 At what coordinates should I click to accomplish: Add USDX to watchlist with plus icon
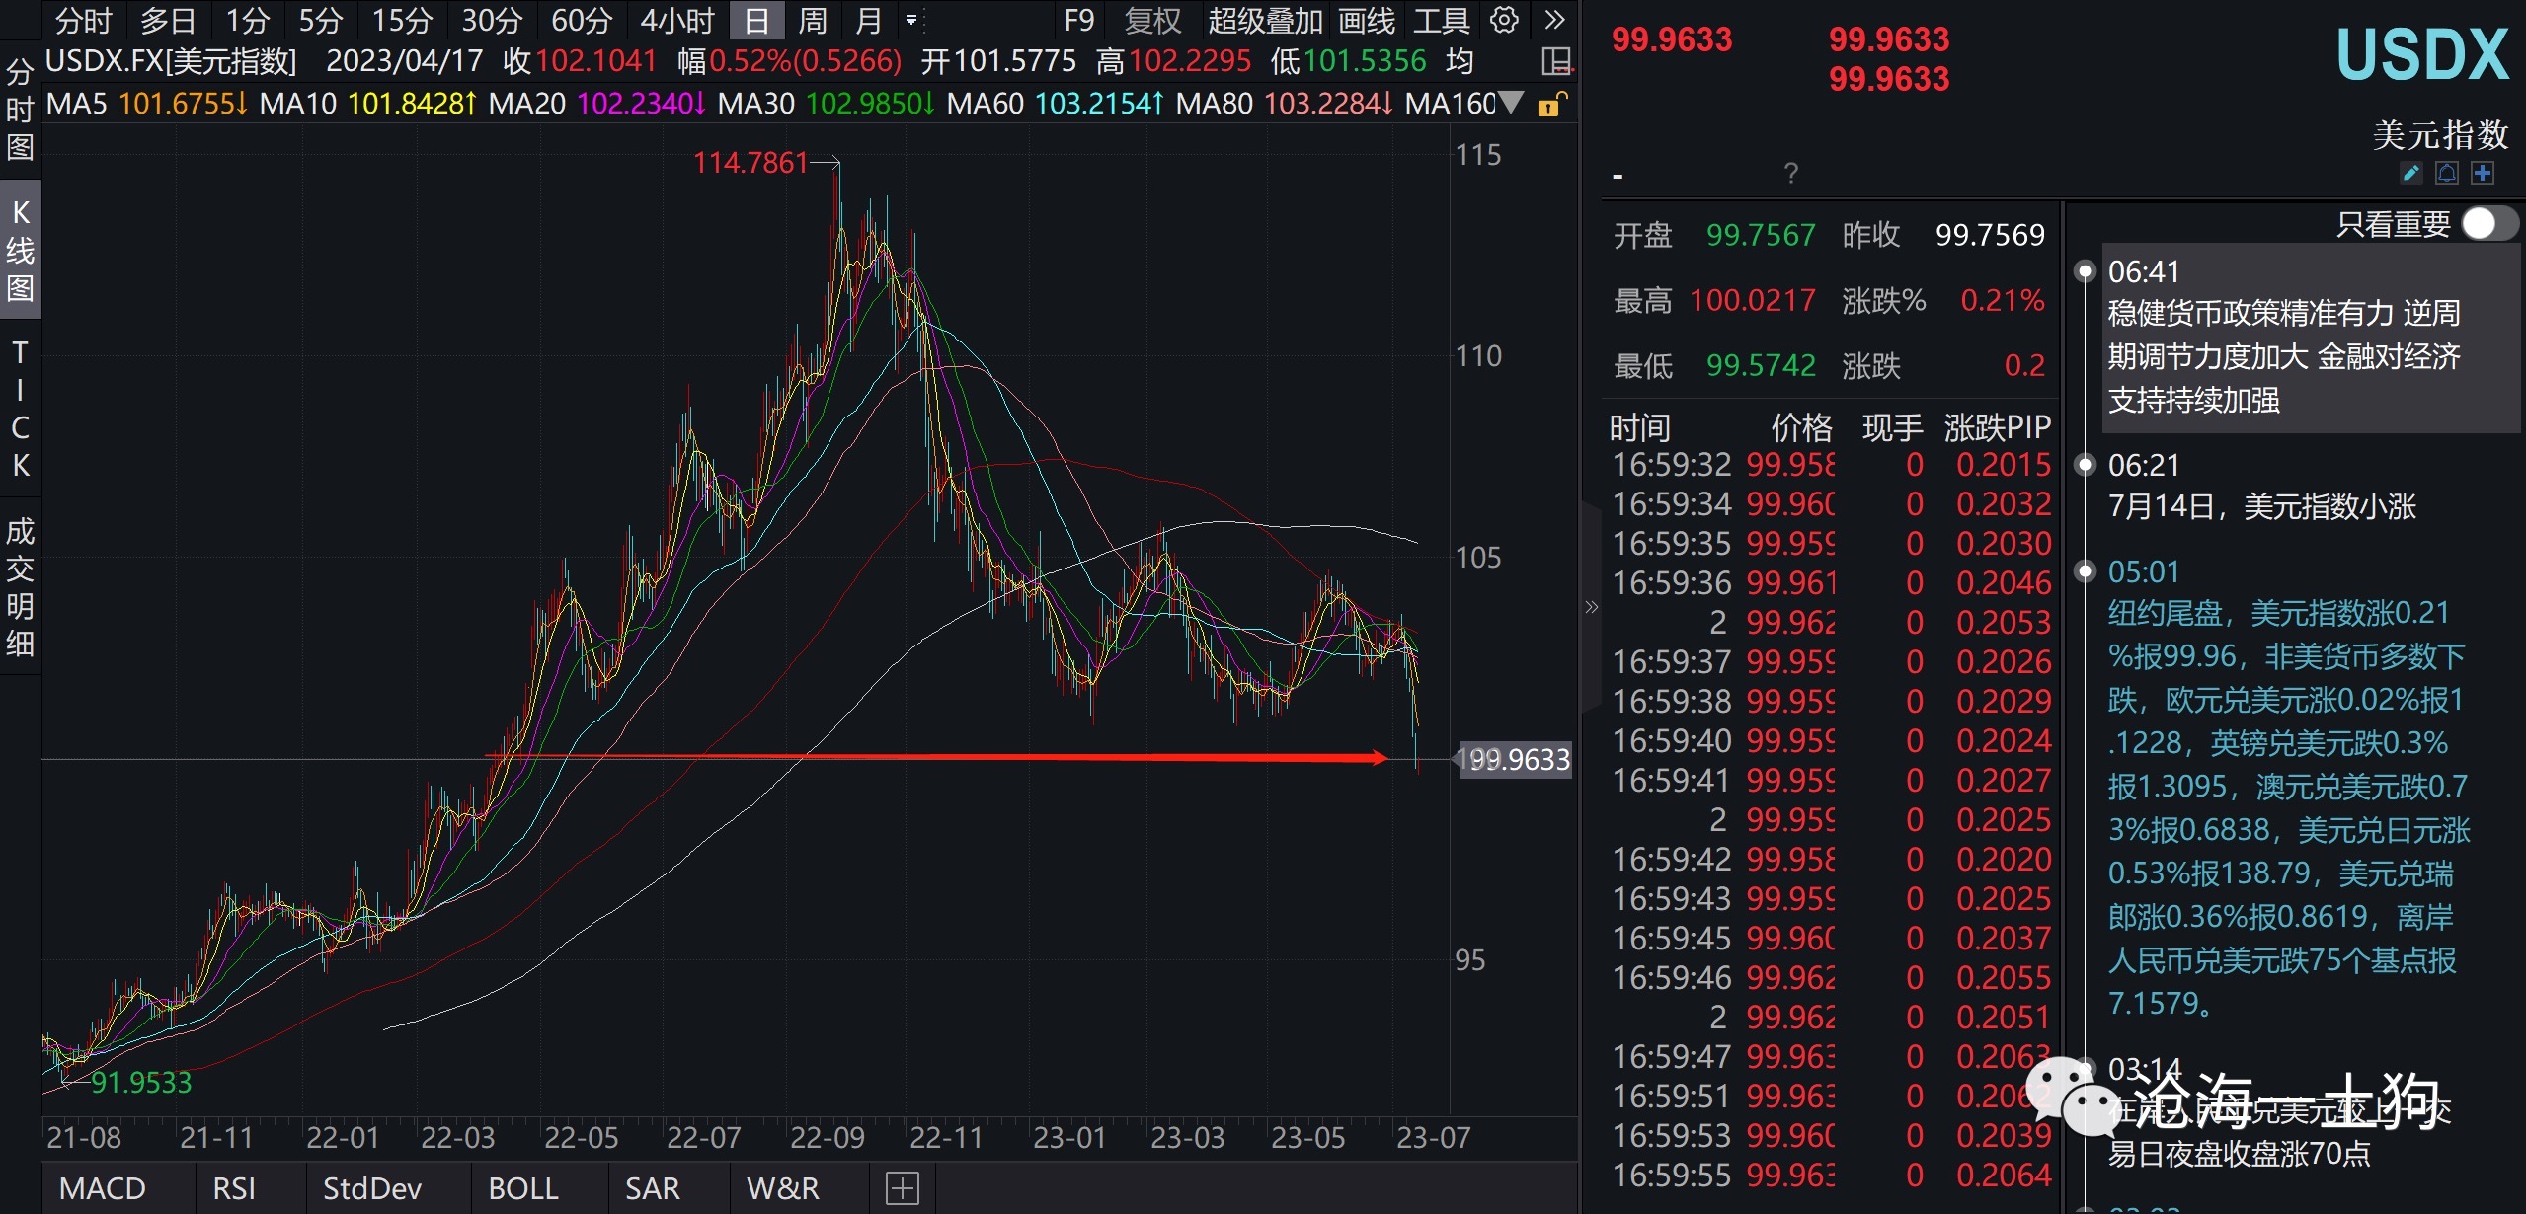(x=2483, y=174)
